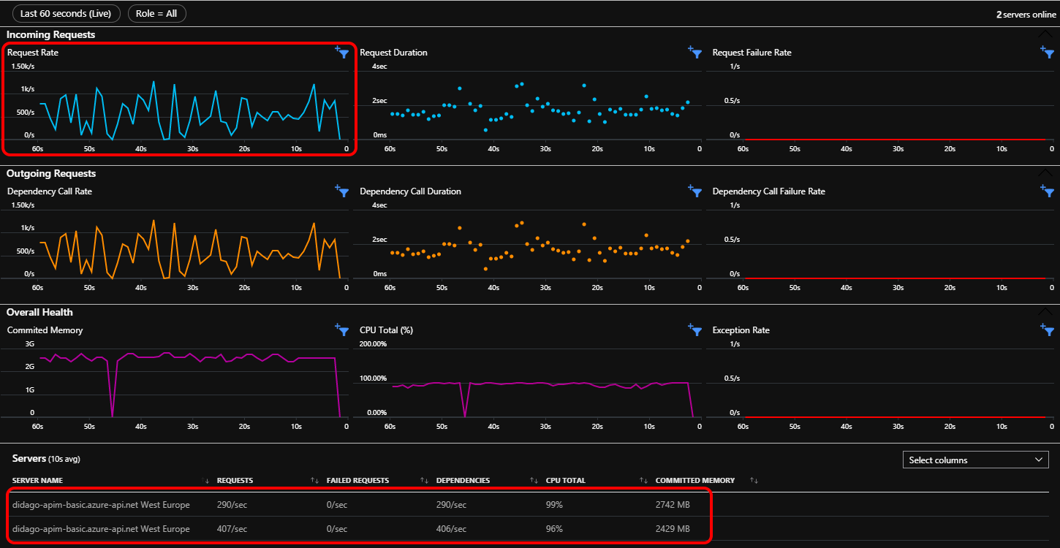Click filter icon for Request Duration chart

(695, 52)
